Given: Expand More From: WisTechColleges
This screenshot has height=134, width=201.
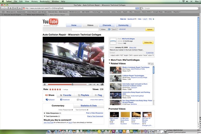Looking at the screenshot, I should coord(109,60).
